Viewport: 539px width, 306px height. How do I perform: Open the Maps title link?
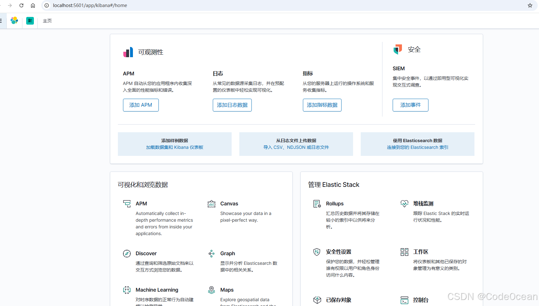point(227,290)
